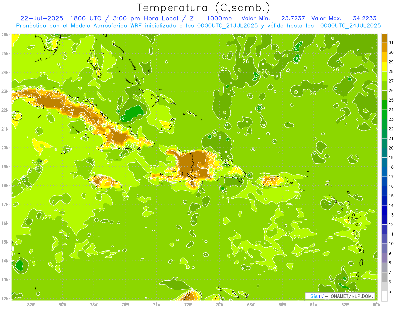Screen dimensions: 400x309
Task: Click the "1800 UTC" time text
Action: (x=87, y=18)
